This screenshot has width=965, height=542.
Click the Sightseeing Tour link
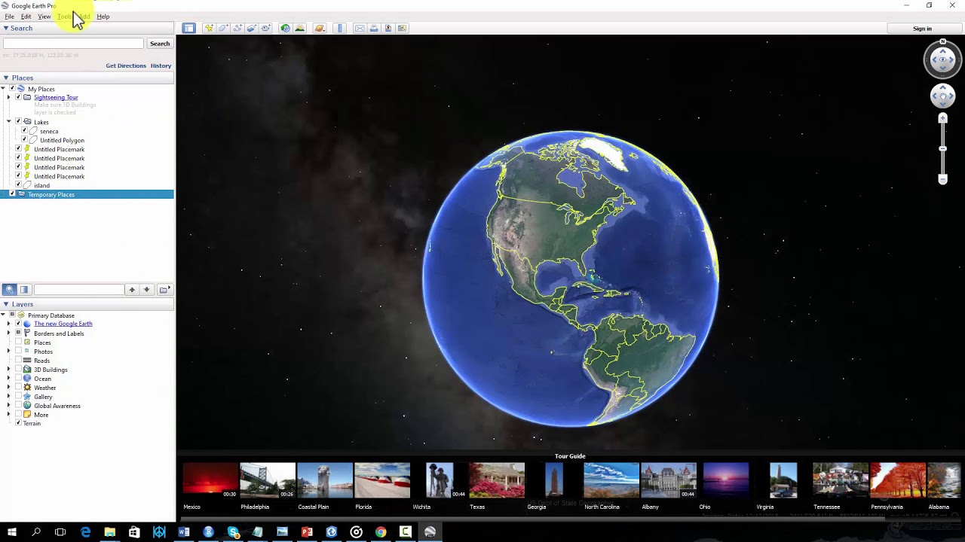click(56, 97)
